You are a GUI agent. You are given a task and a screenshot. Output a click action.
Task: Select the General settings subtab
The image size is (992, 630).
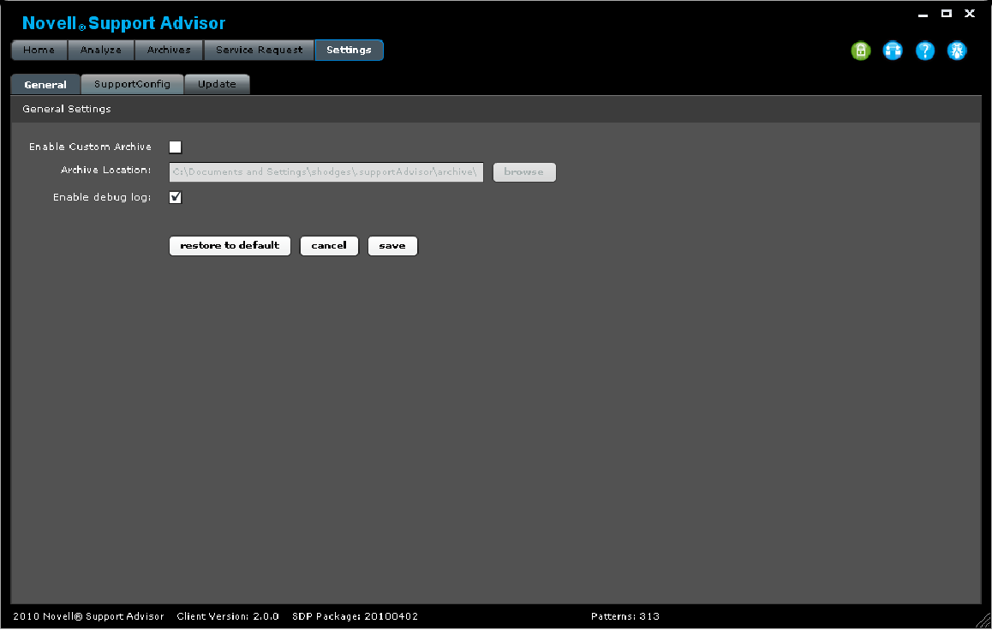(x=45, y=84)
